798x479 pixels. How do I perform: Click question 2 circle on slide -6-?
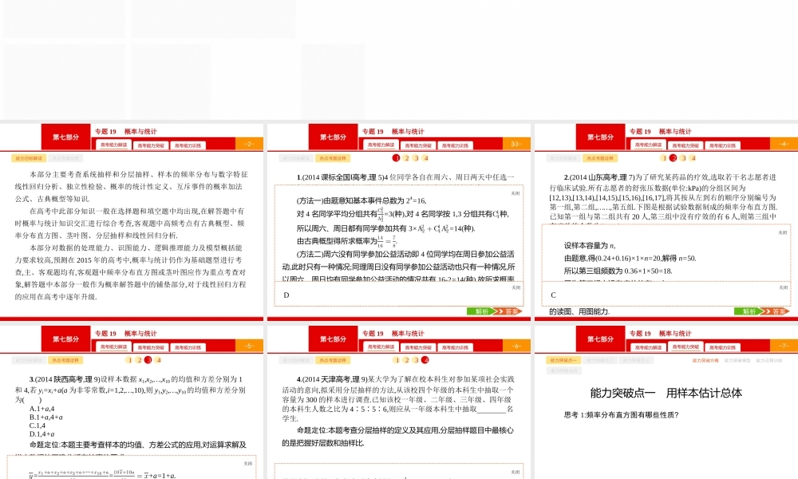(407, 360)
